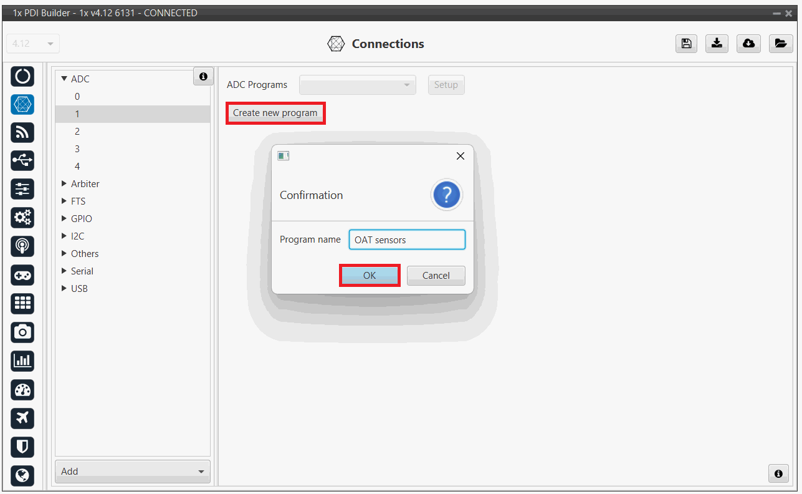Open the gears configuration sidebar icon
Image resolution: width=802 pixels, height=494 pixels.
click(x=22, y=218)
